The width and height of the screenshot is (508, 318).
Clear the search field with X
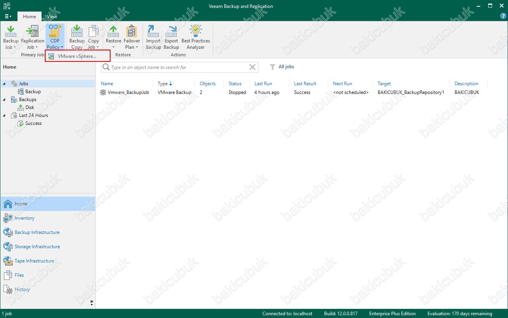(x=252, y=67)
